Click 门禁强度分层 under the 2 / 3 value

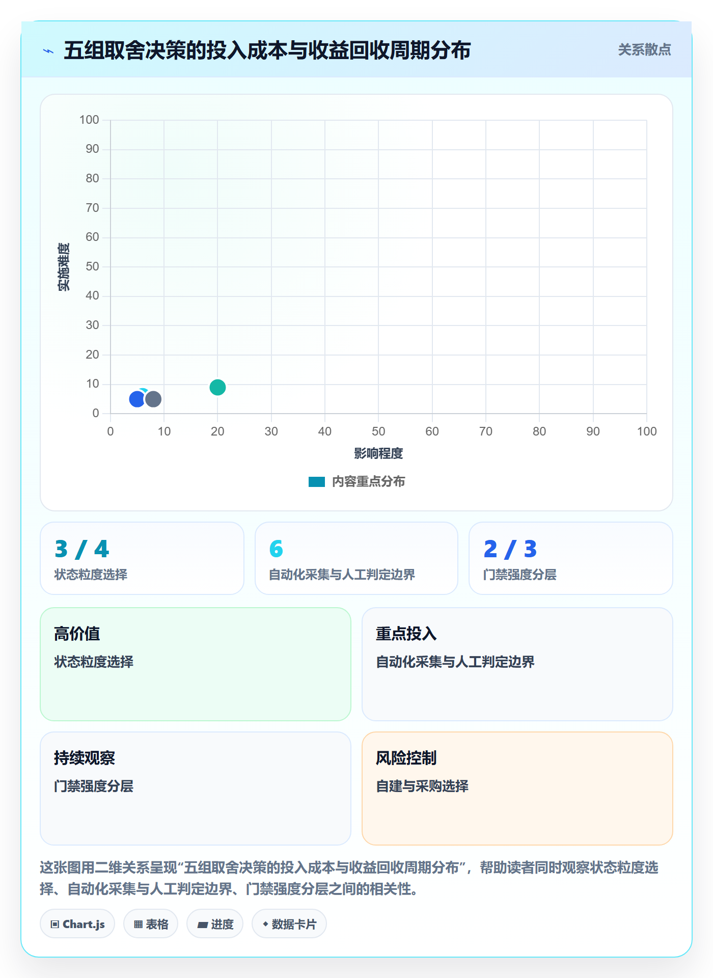[520, 575]
